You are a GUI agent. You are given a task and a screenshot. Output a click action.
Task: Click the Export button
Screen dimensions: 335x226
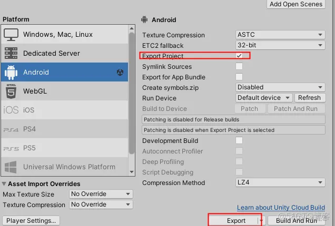tap(236, 221)
